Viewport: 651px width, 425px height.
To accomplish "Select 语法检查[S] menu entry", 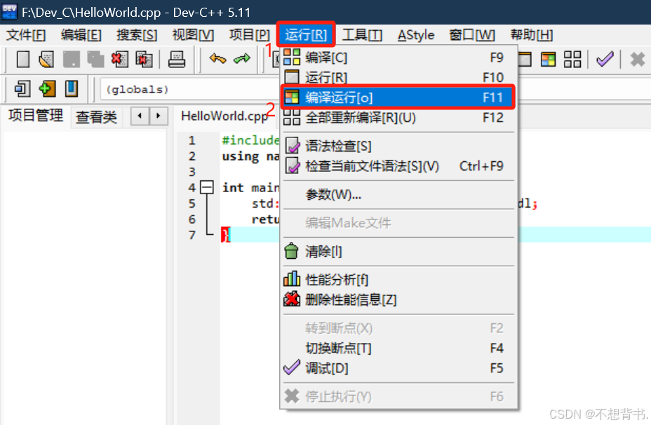I will click(398, 146).
